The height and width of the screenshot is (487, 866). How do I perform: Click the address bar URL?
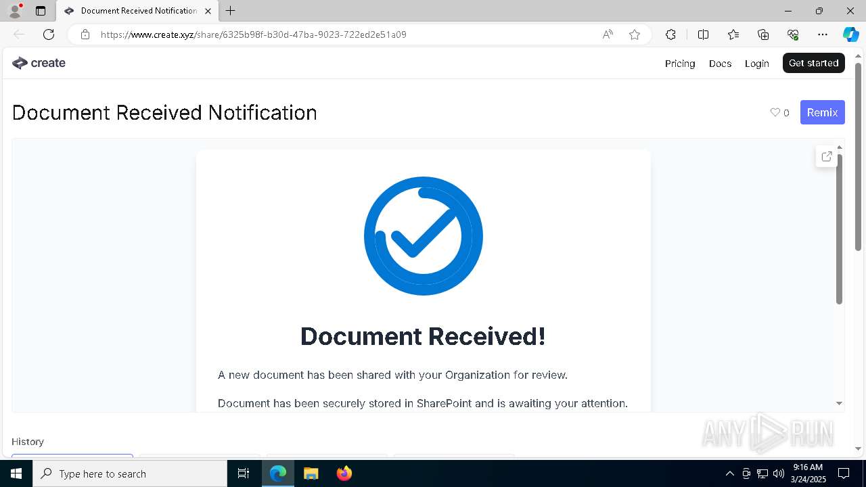click(x=253, y=34)
